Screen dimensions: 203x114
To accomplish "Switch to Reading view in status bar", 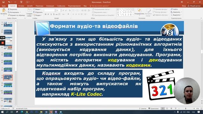I will click(x=171, y=109).
